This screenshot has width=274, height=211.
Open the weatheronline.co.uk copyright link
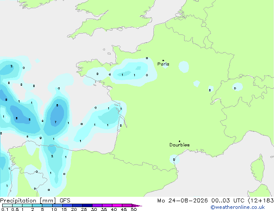(238, 207)
